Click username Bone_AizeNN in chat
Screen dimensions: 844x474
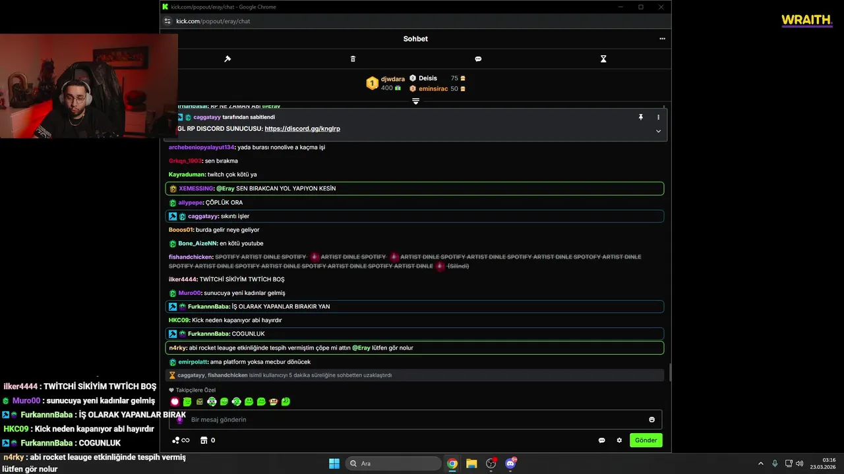197,244
